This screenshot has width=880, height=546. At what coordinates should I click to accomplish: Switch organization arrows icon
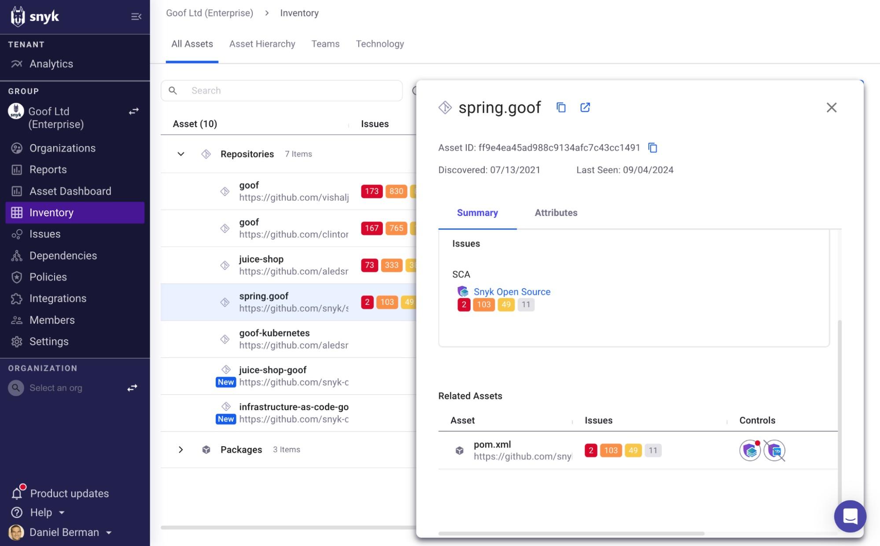pos(133,388)
